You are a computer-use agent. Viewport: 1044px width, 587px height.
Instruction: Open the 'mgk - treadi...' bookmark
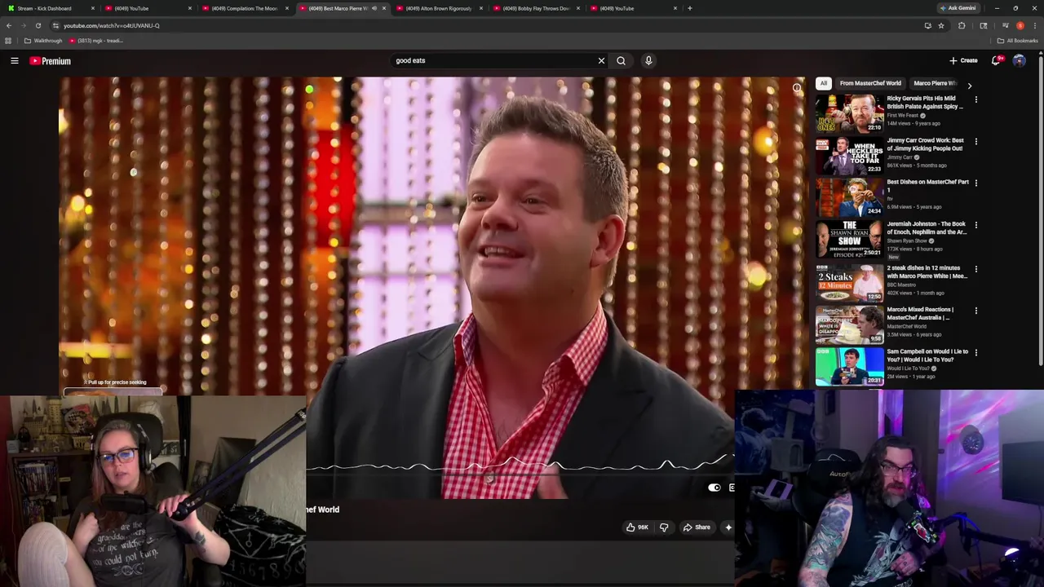[96, 41]
